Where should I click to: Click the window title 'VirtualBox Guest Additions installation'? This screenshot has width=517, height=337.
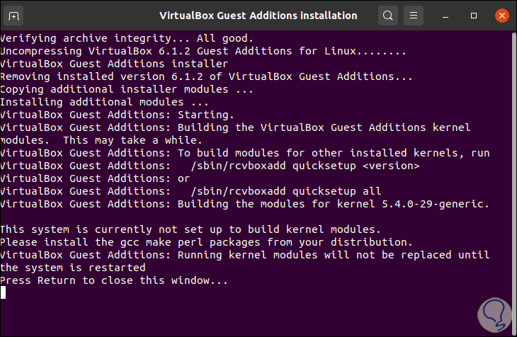coord(258,15)
